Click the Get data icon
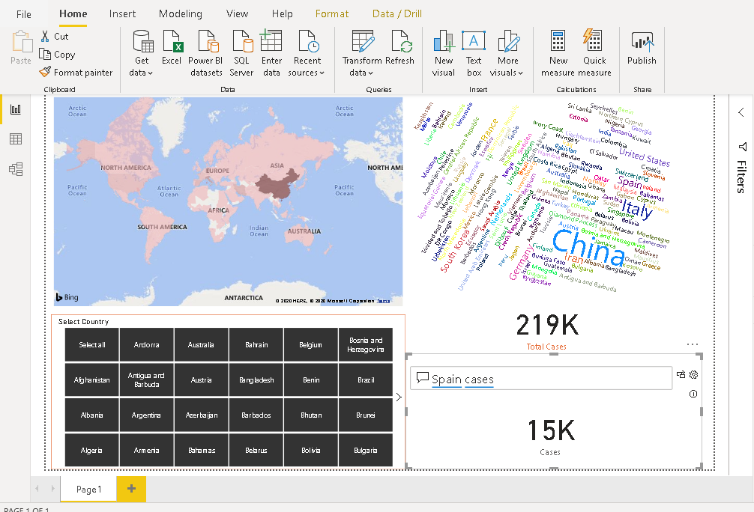 142,42
